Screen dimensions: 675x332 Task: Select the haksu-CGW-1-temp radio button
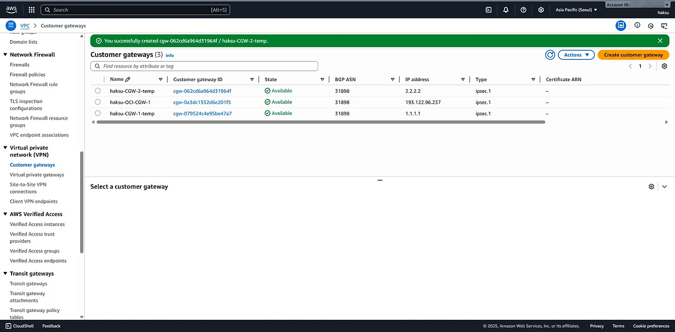click(x=98, y=113)
